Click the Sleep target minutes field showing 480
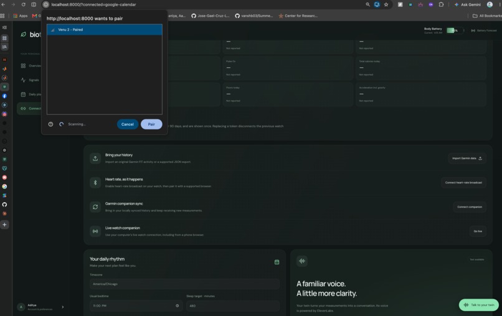The image size is (502, 316). coord(233,306)
